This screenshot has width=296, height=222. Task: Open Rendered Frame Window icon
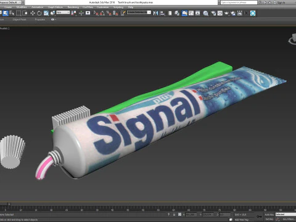(220, 14)
